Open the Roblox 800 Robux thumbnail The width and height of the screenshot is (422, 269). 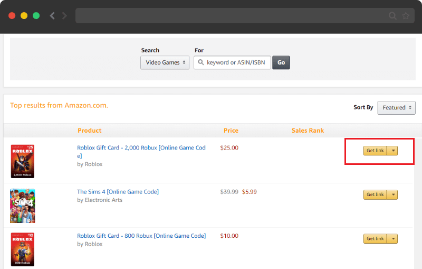tap(23, 249)
